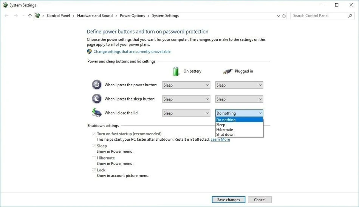Open close lid On battery dropdown

coord(186,113)
